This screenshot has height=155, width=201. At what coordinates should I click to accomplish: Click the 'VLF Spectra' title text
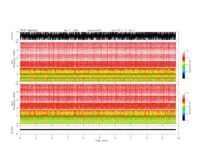tap(29, 30)
